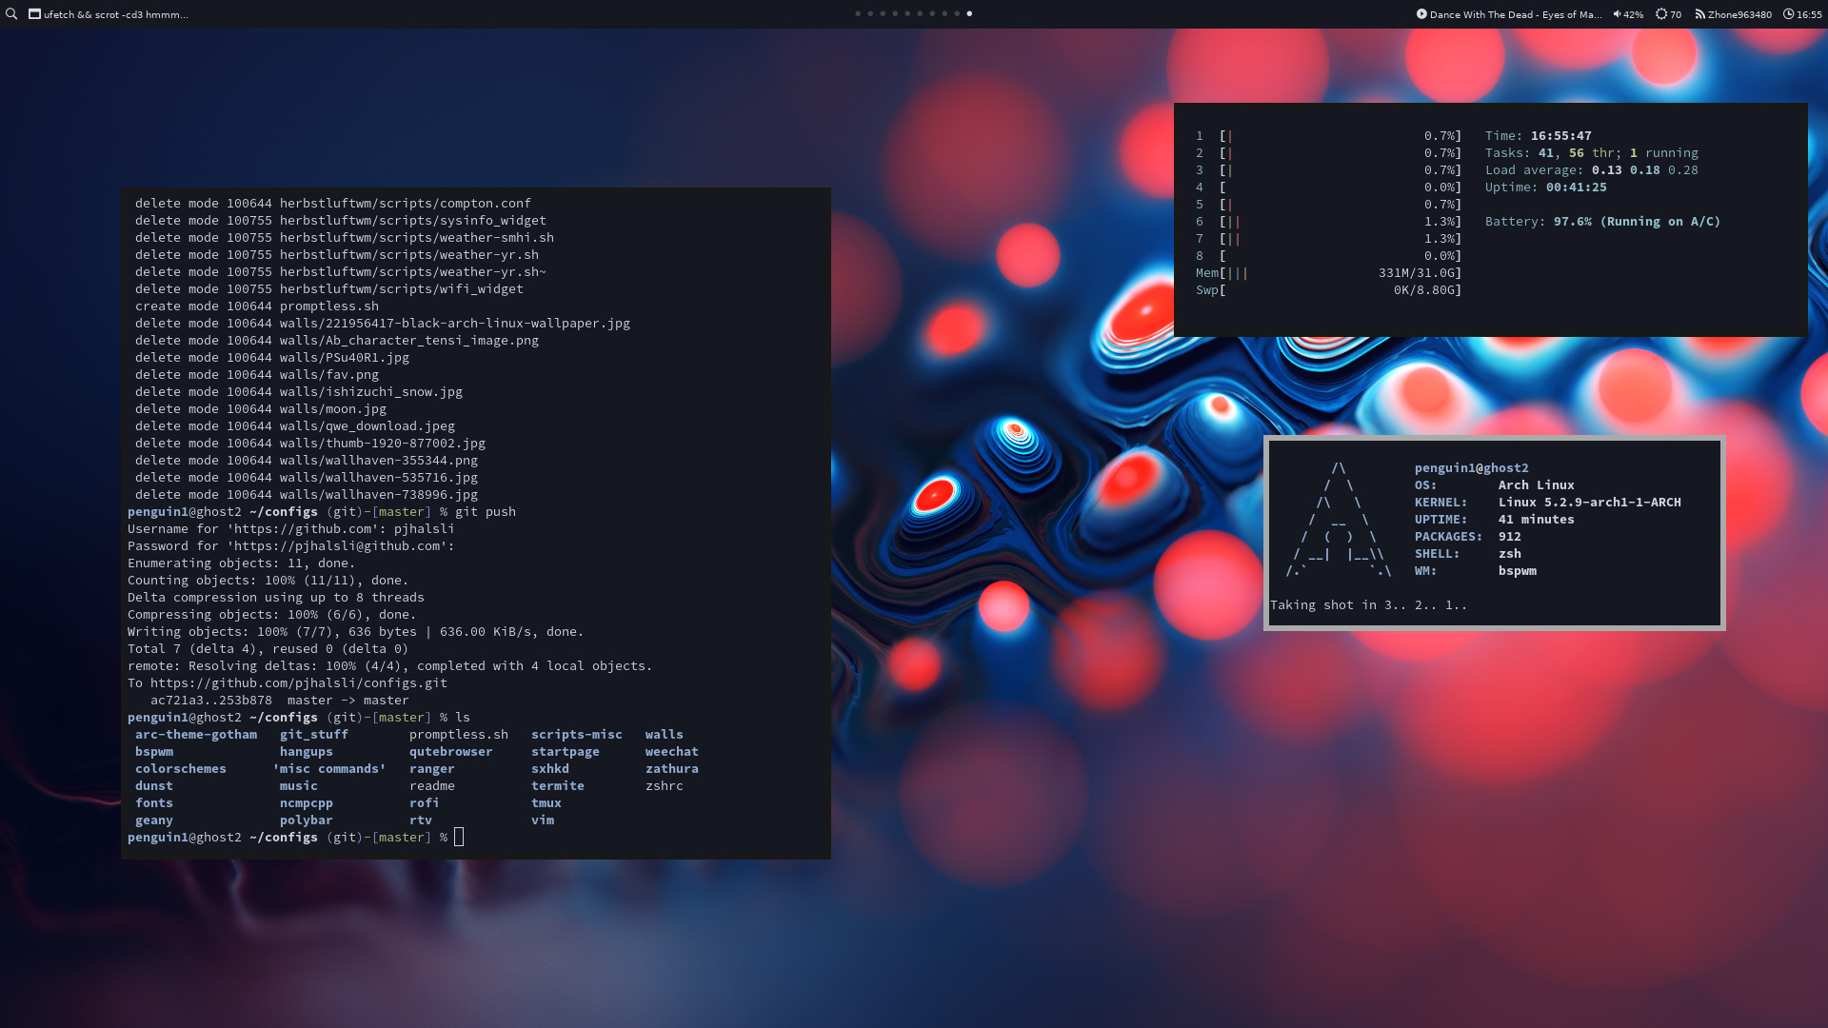Image resolution: width=1828 pixels, height=1028 pixels.
Task: Focus the terminal cursor at the last configs prompt
Action: click(459, 837)
